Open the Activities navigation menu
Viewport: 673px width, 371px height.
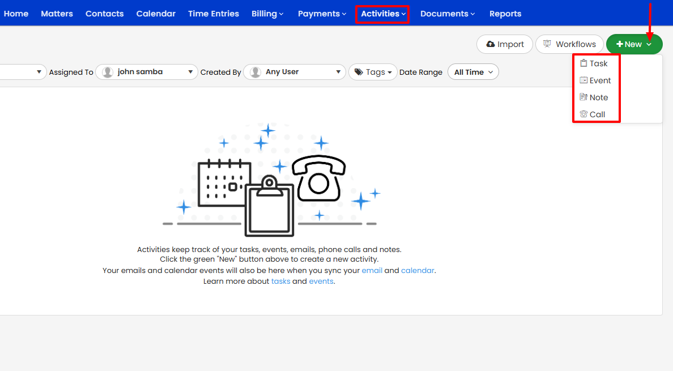(x=383, y=14)
